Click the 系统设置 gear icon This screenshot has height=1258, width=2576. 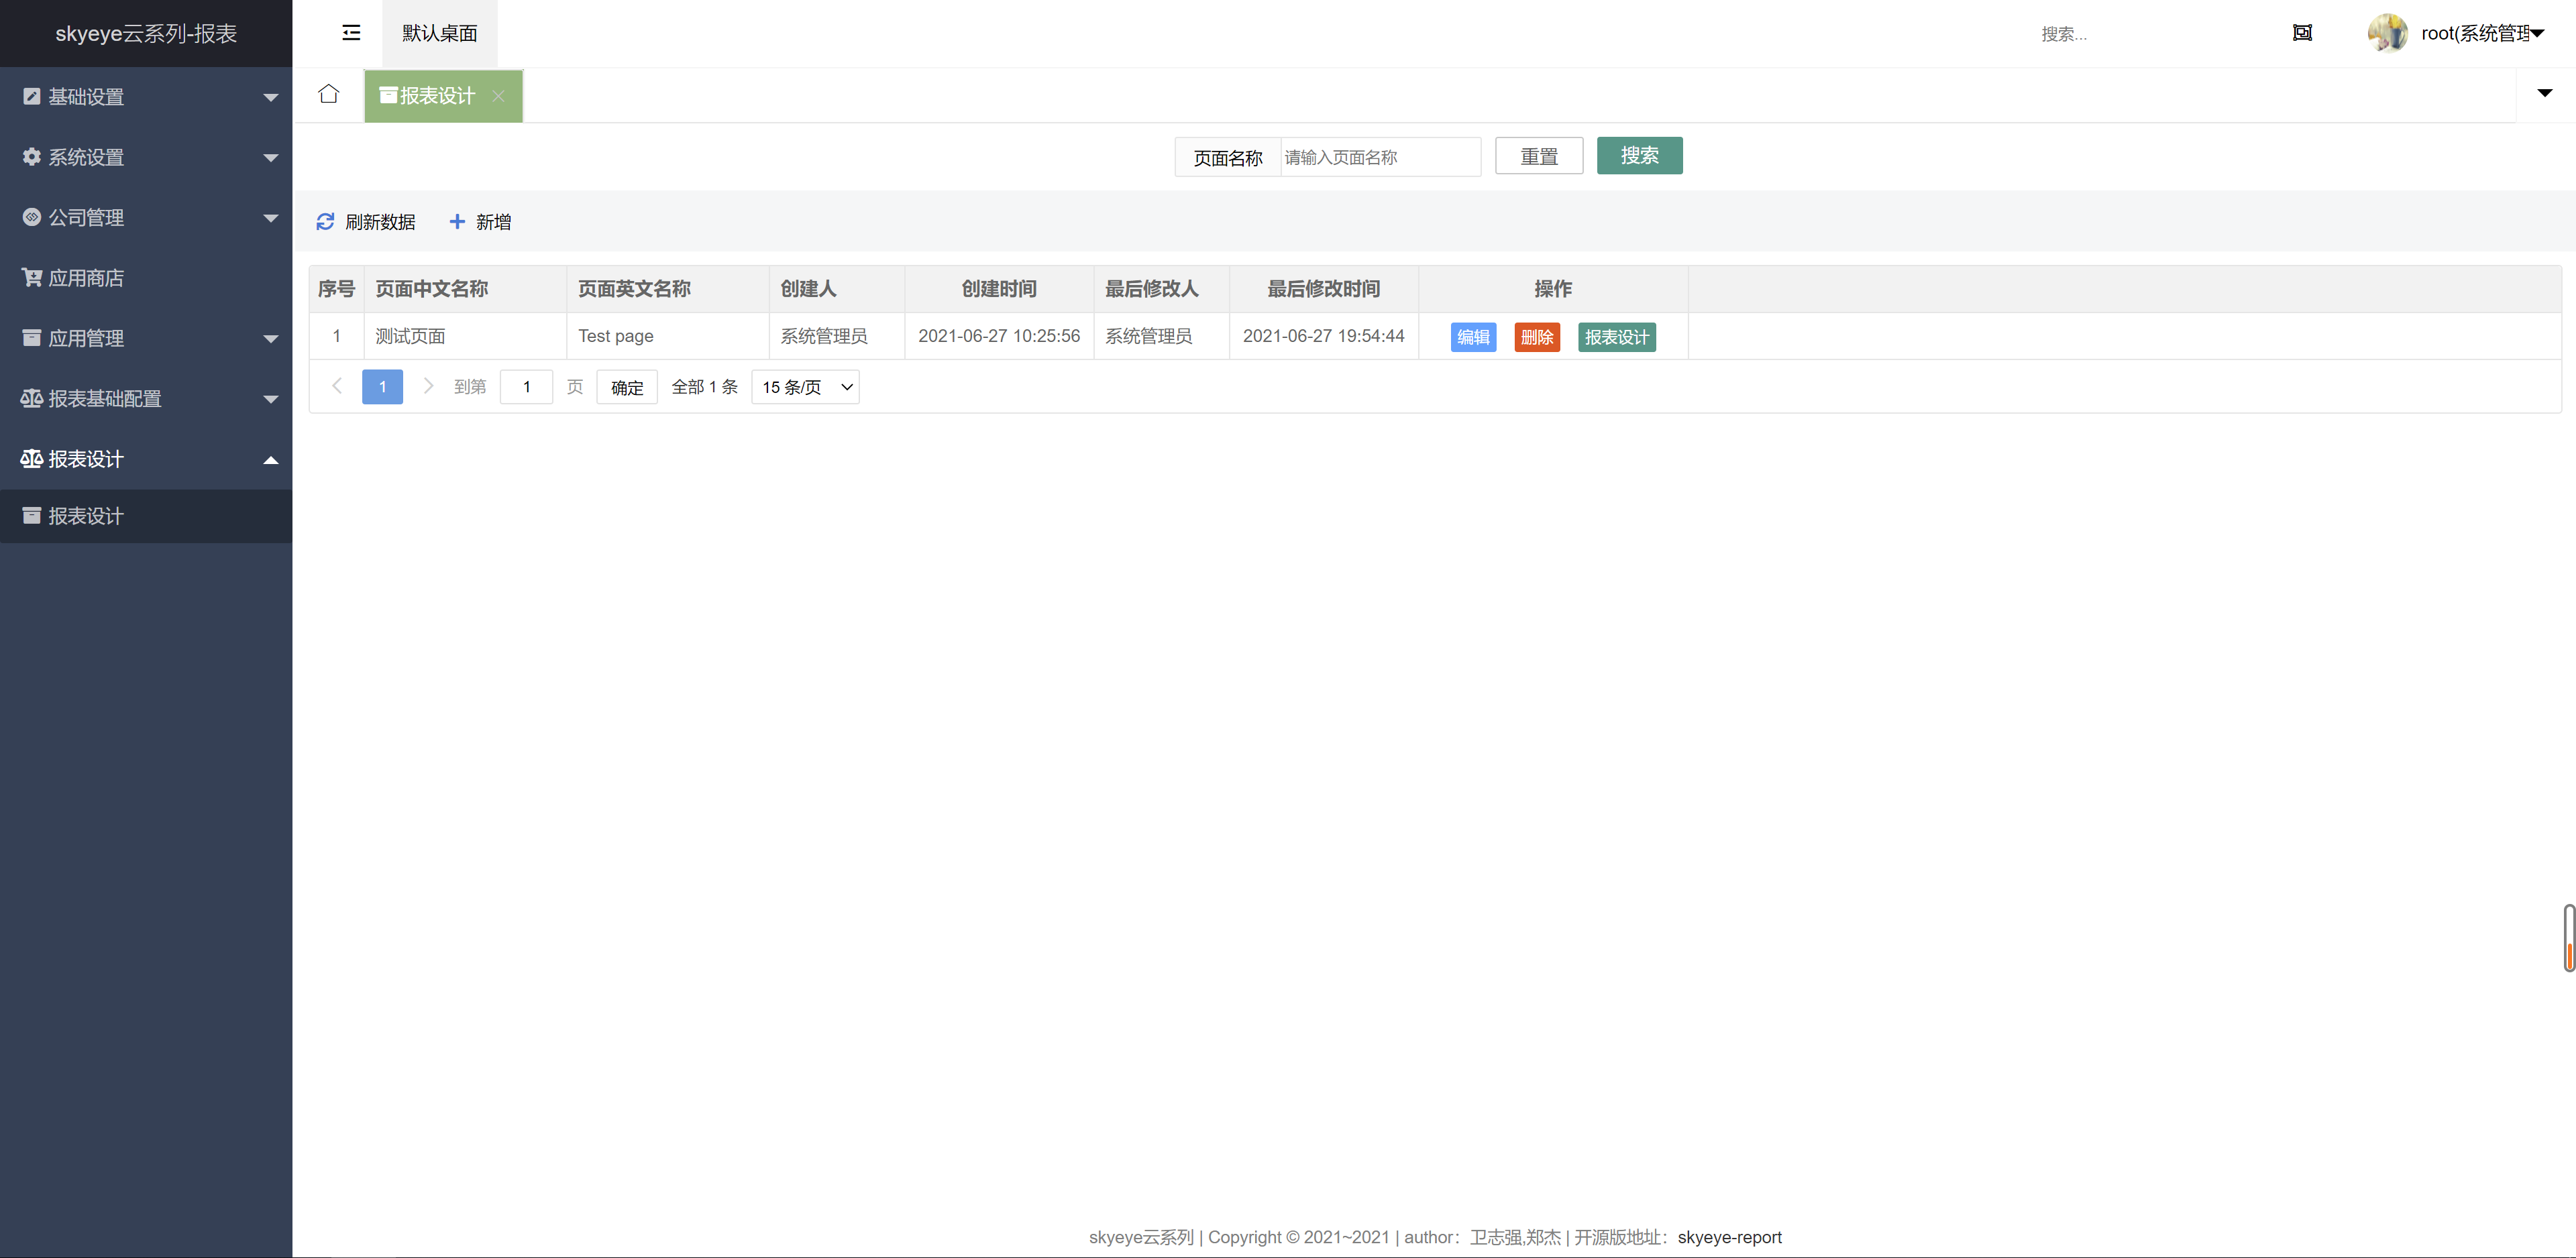[32, 157]
